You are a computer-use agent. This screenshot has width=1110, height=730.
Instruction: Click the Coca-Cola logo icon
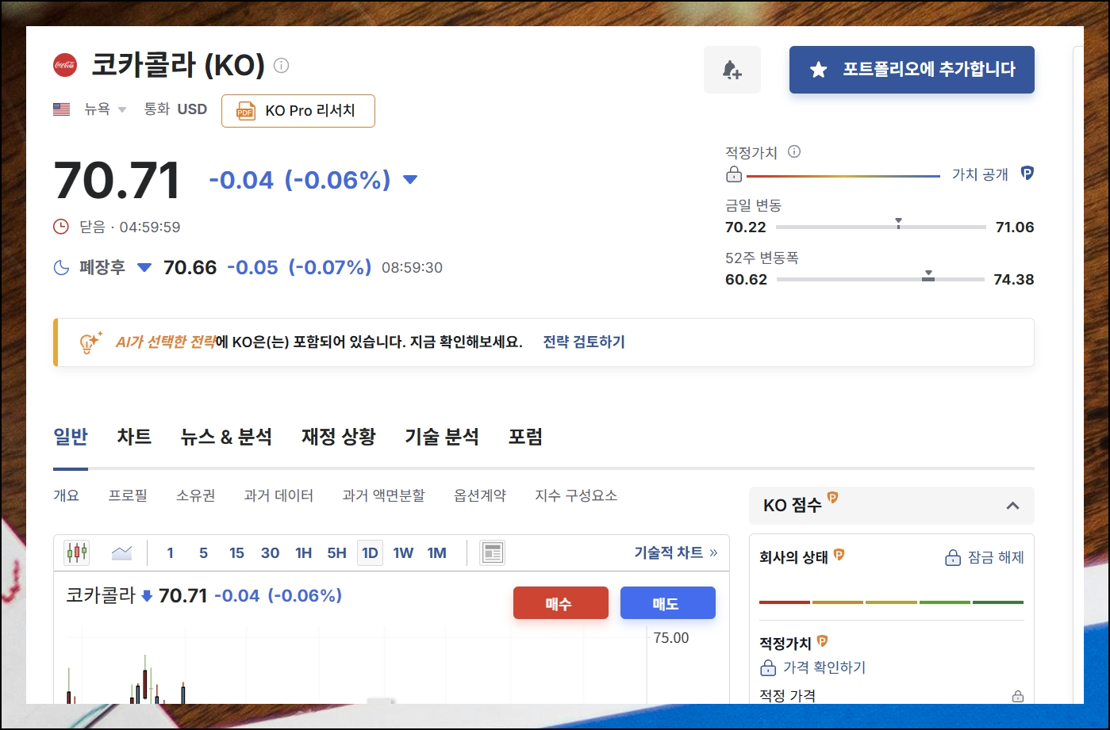pyautogui.click(x=65, y=65)
